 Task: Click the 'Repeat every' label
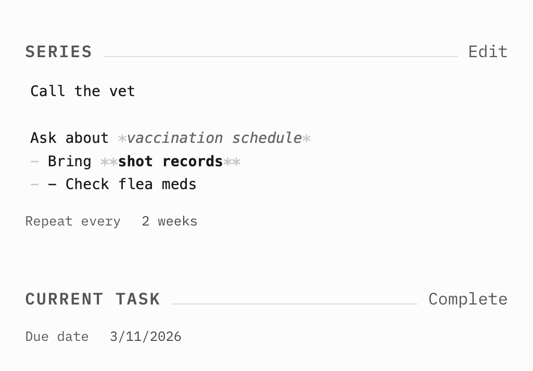[x=73, y=221]
